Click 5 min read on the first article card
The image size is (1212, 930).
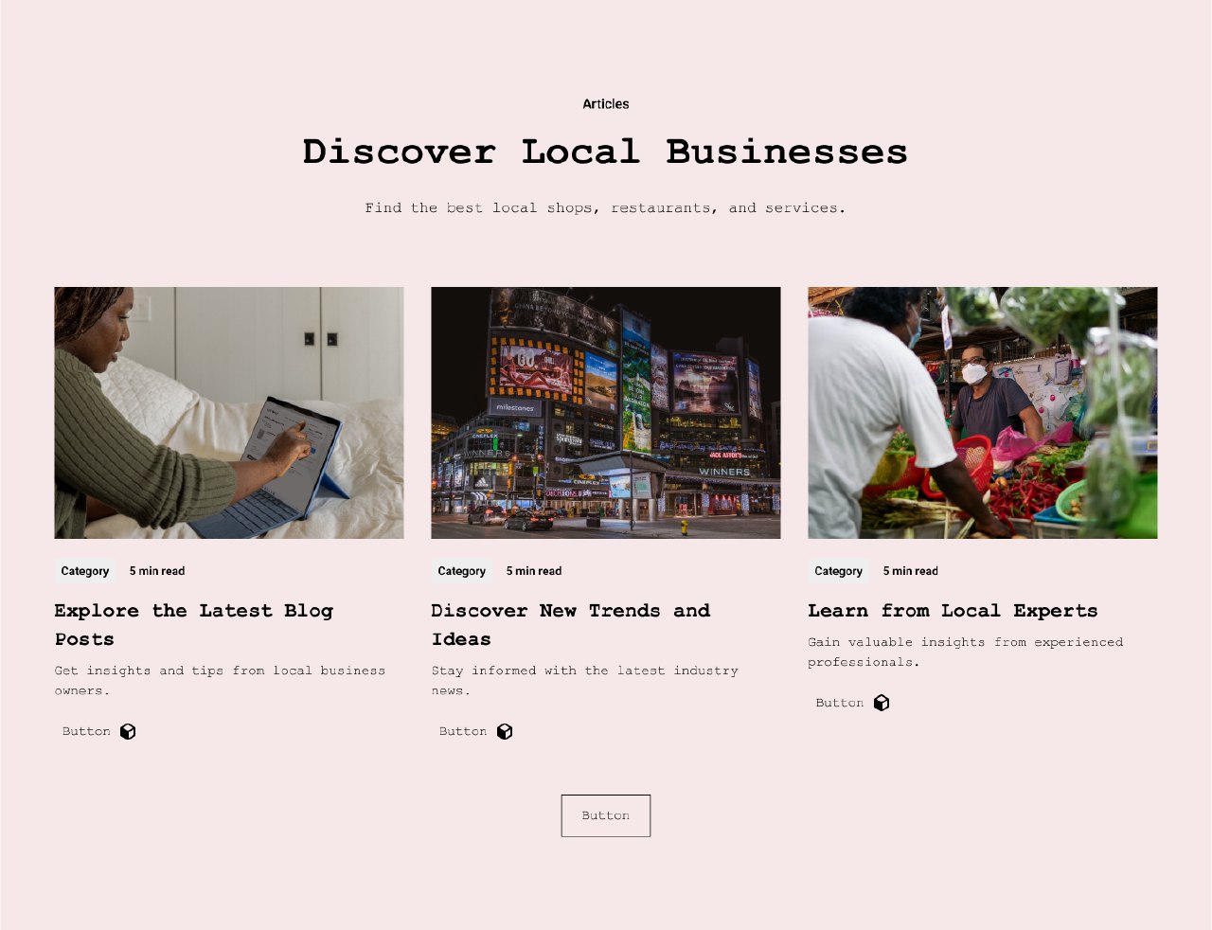(x=157, y=571)
